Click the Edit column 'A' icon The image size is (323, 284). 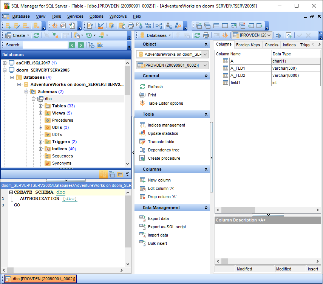coord(142,188)
